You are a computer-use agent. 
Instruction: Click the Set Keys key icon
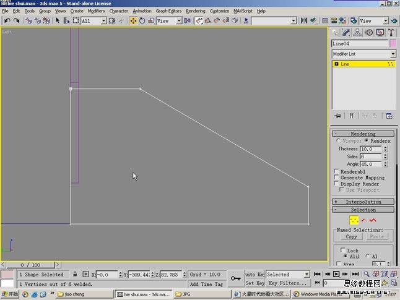(x=236, y=278)
